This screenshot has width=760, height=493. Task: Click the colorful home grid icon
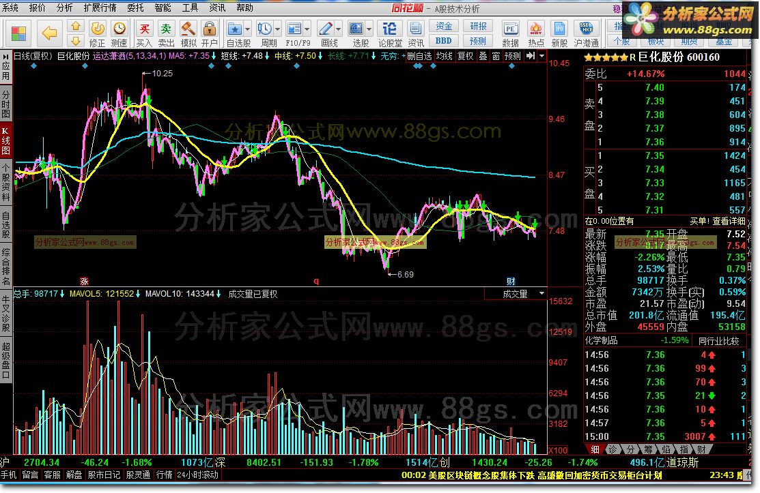point(18,34)
